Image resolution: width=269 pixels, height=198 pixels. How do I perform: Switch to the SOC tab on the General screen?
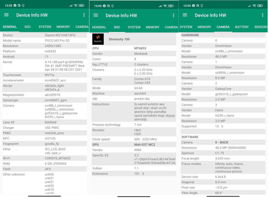(28, 27)
